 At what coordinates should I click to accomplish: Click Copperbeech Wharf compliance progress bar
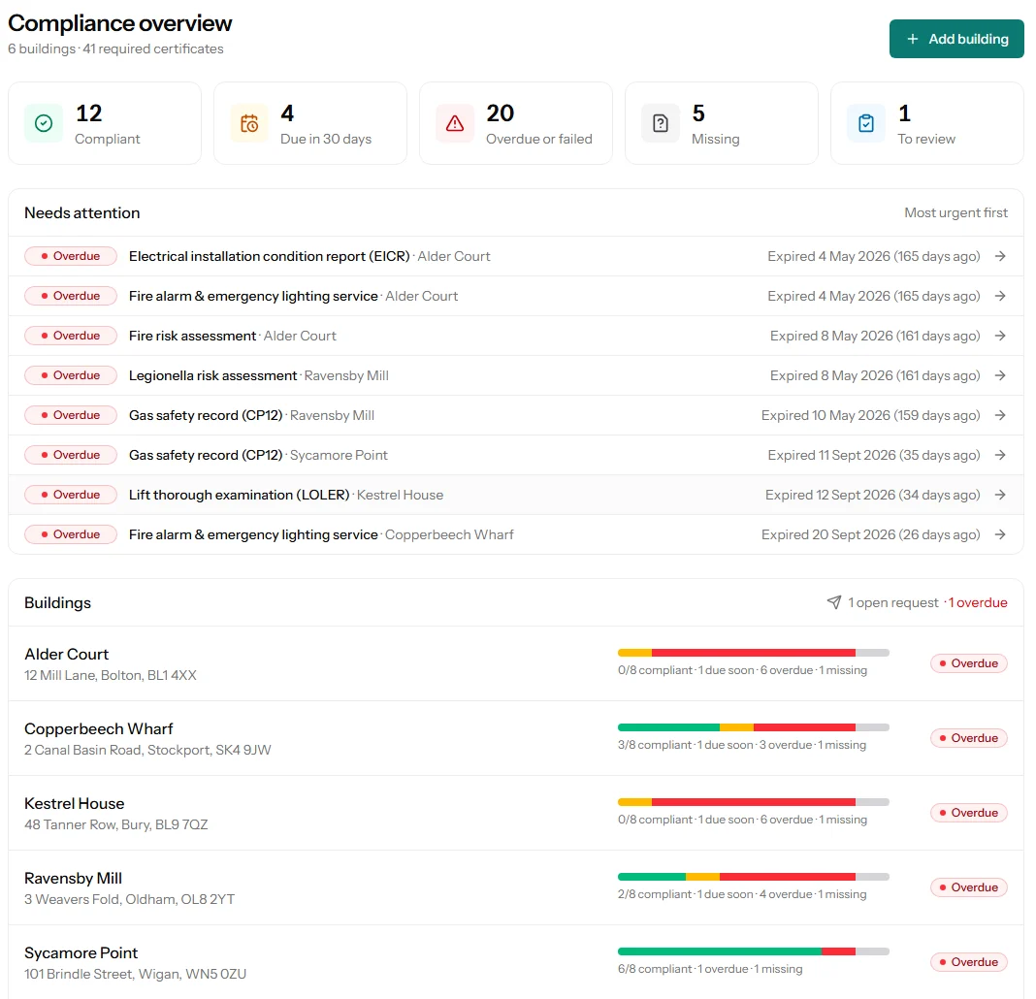point(753,727)
